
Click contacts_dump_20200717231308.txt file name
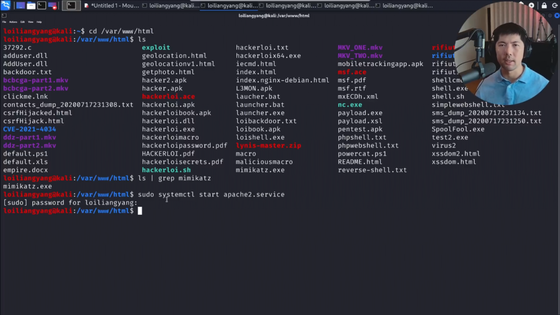(68, 104)
